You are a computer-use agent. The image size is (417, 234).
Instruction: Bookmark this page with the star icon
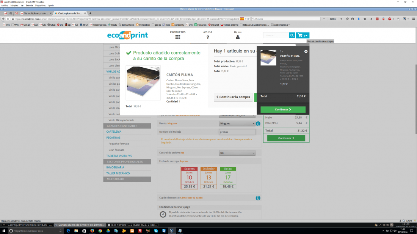[x=347, y=19]
